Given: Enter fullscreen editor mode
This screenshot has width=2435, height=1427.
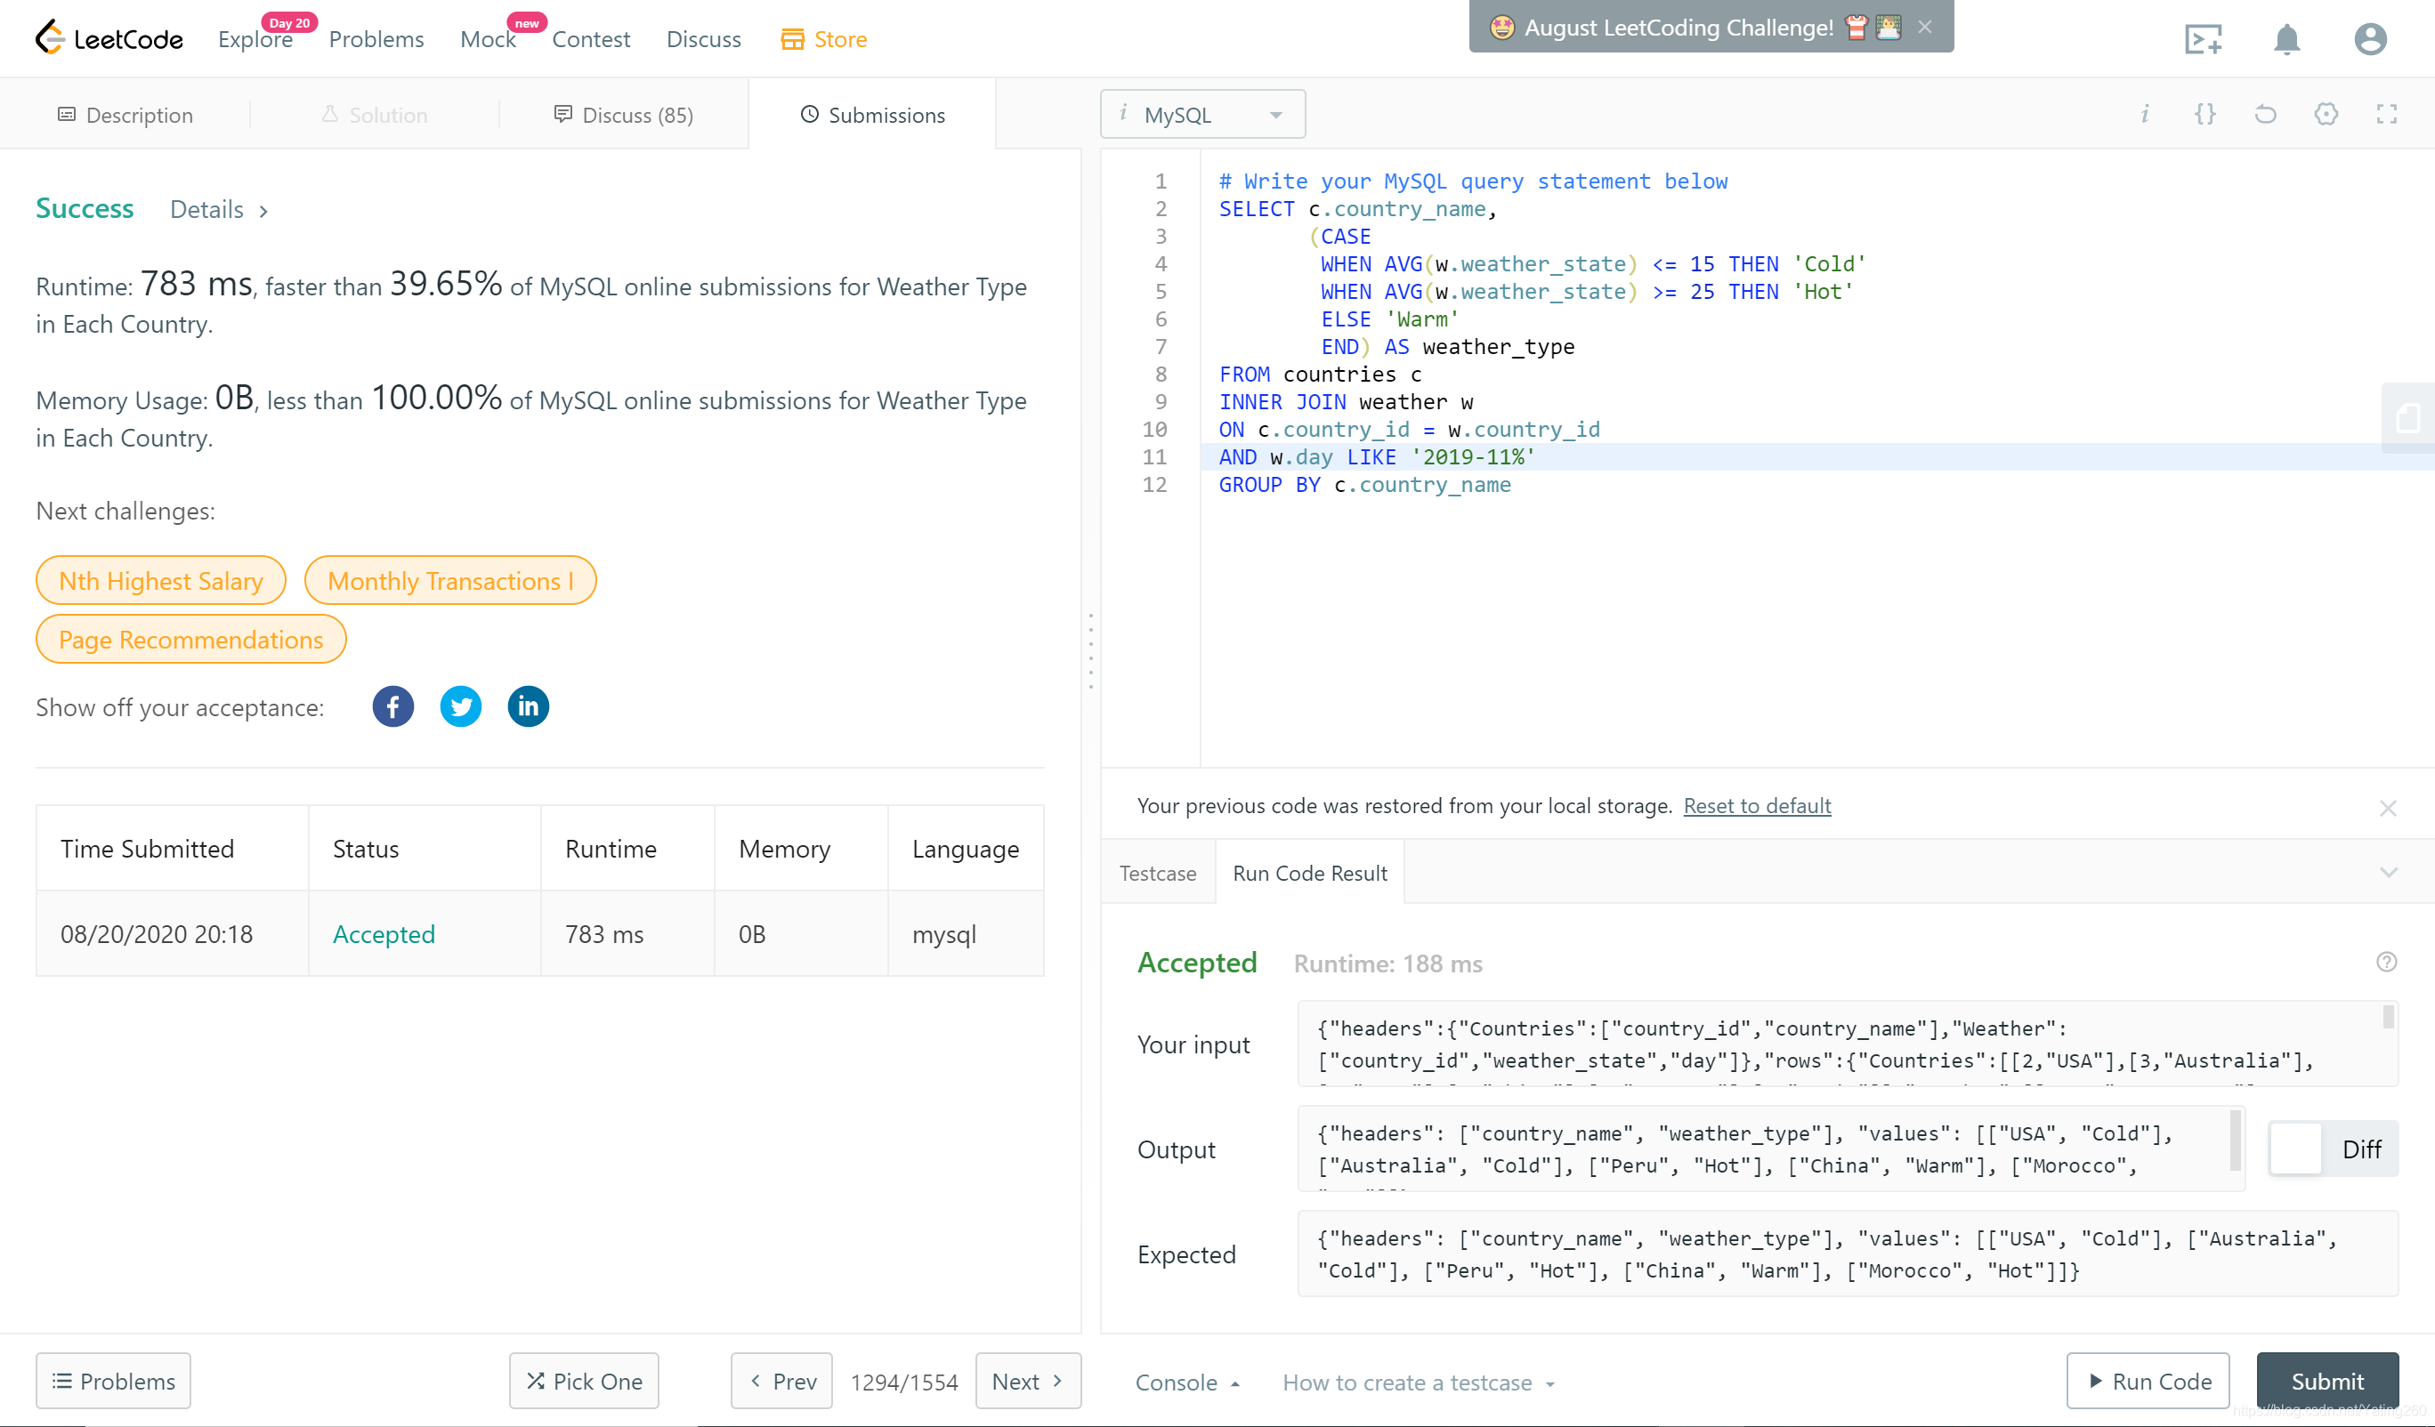Looking at the screenshot, I should point(2387,115).
